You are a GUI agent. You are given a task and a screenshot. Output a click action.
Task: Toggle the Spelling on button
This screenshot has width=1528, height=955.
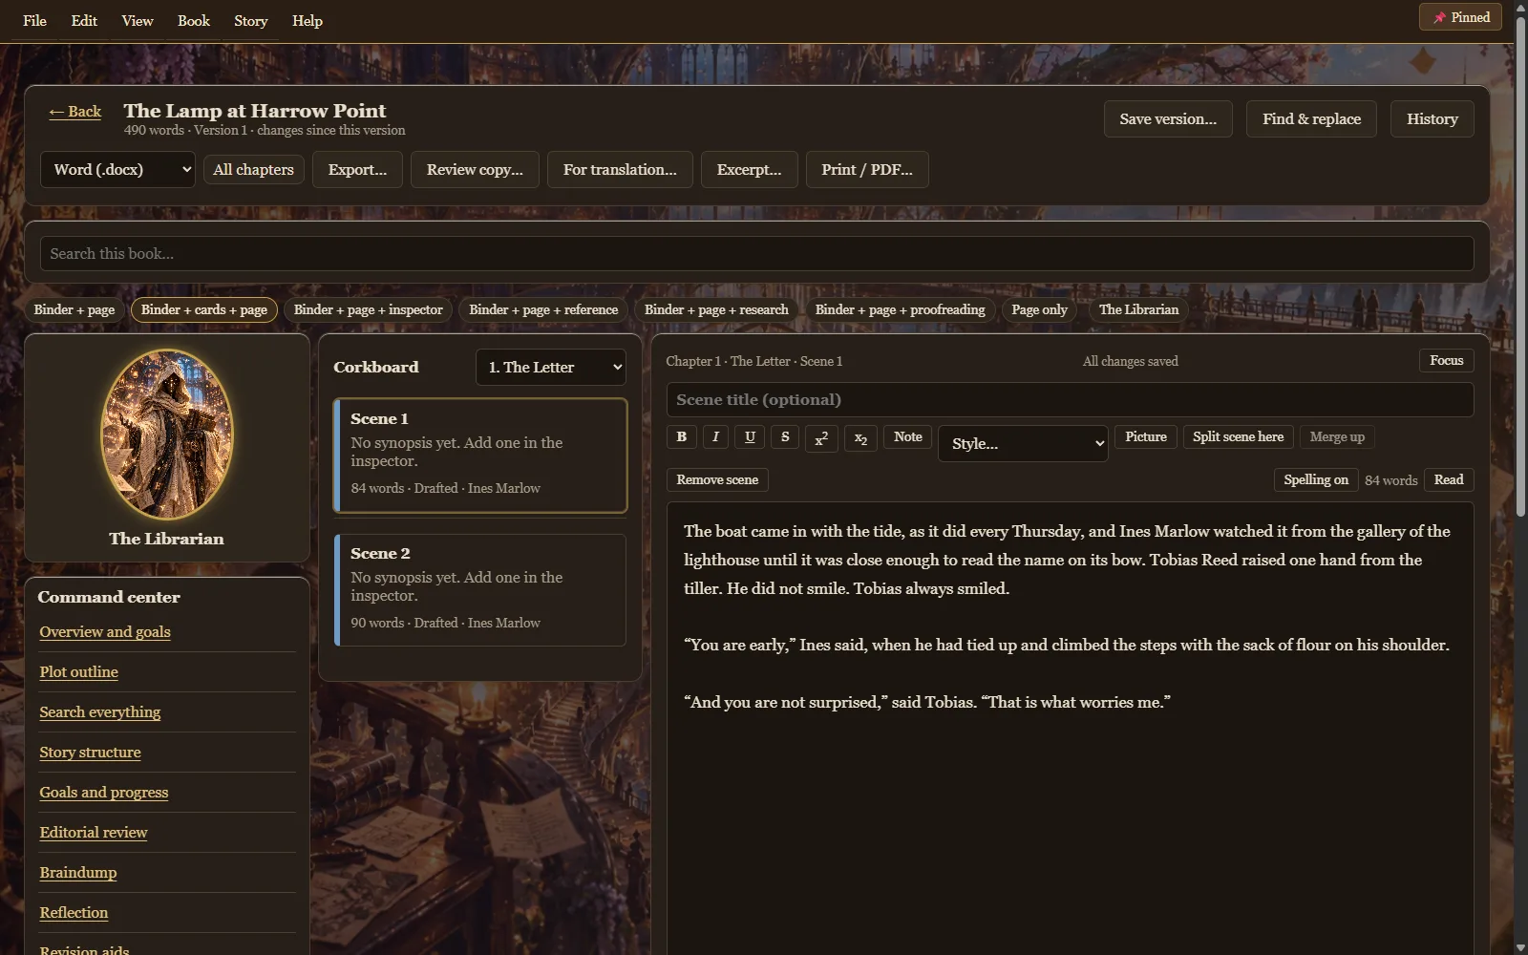tap(1316, 479)
